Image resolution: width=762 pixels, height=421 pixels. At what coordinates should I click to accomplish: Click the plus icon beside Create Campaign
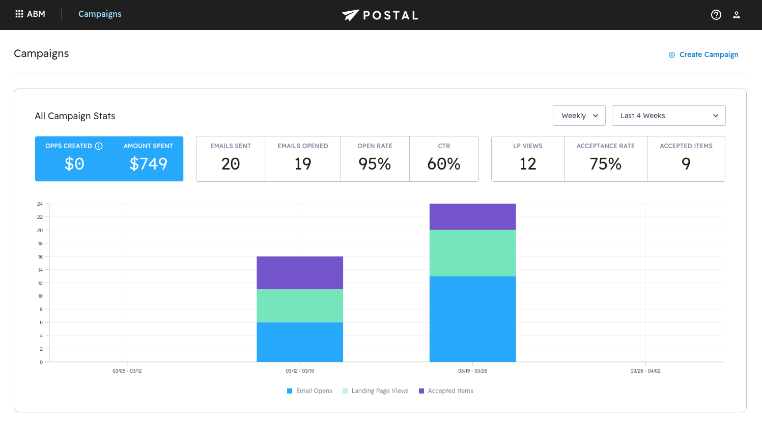(672, 55)
